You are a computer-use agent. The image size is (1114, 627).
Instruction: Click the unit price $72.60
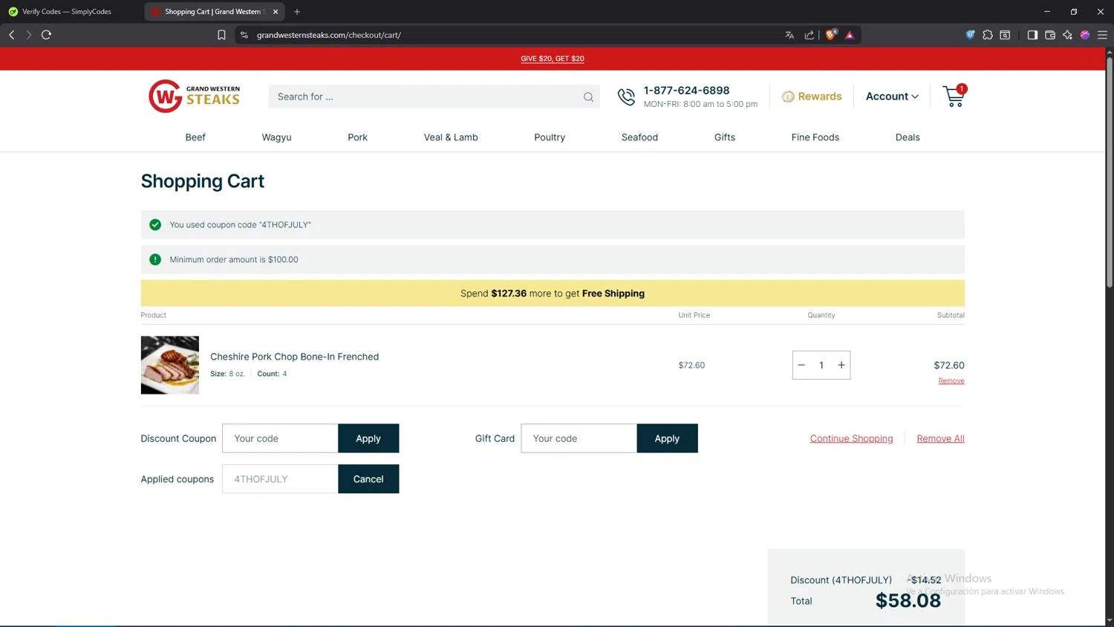pos(691,365)
